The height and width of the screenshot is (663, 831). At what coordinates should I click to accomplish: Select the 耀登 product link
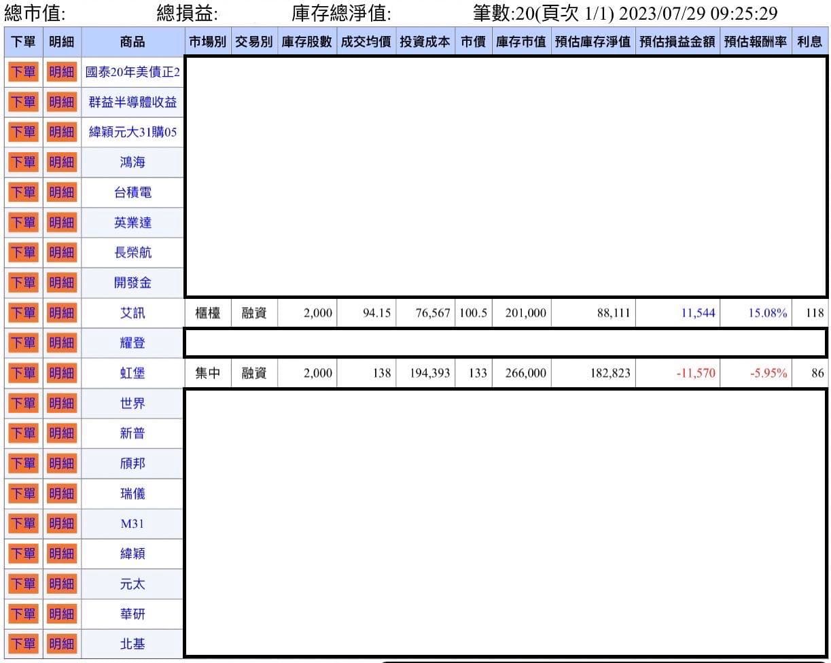click(x=132, y=343)
